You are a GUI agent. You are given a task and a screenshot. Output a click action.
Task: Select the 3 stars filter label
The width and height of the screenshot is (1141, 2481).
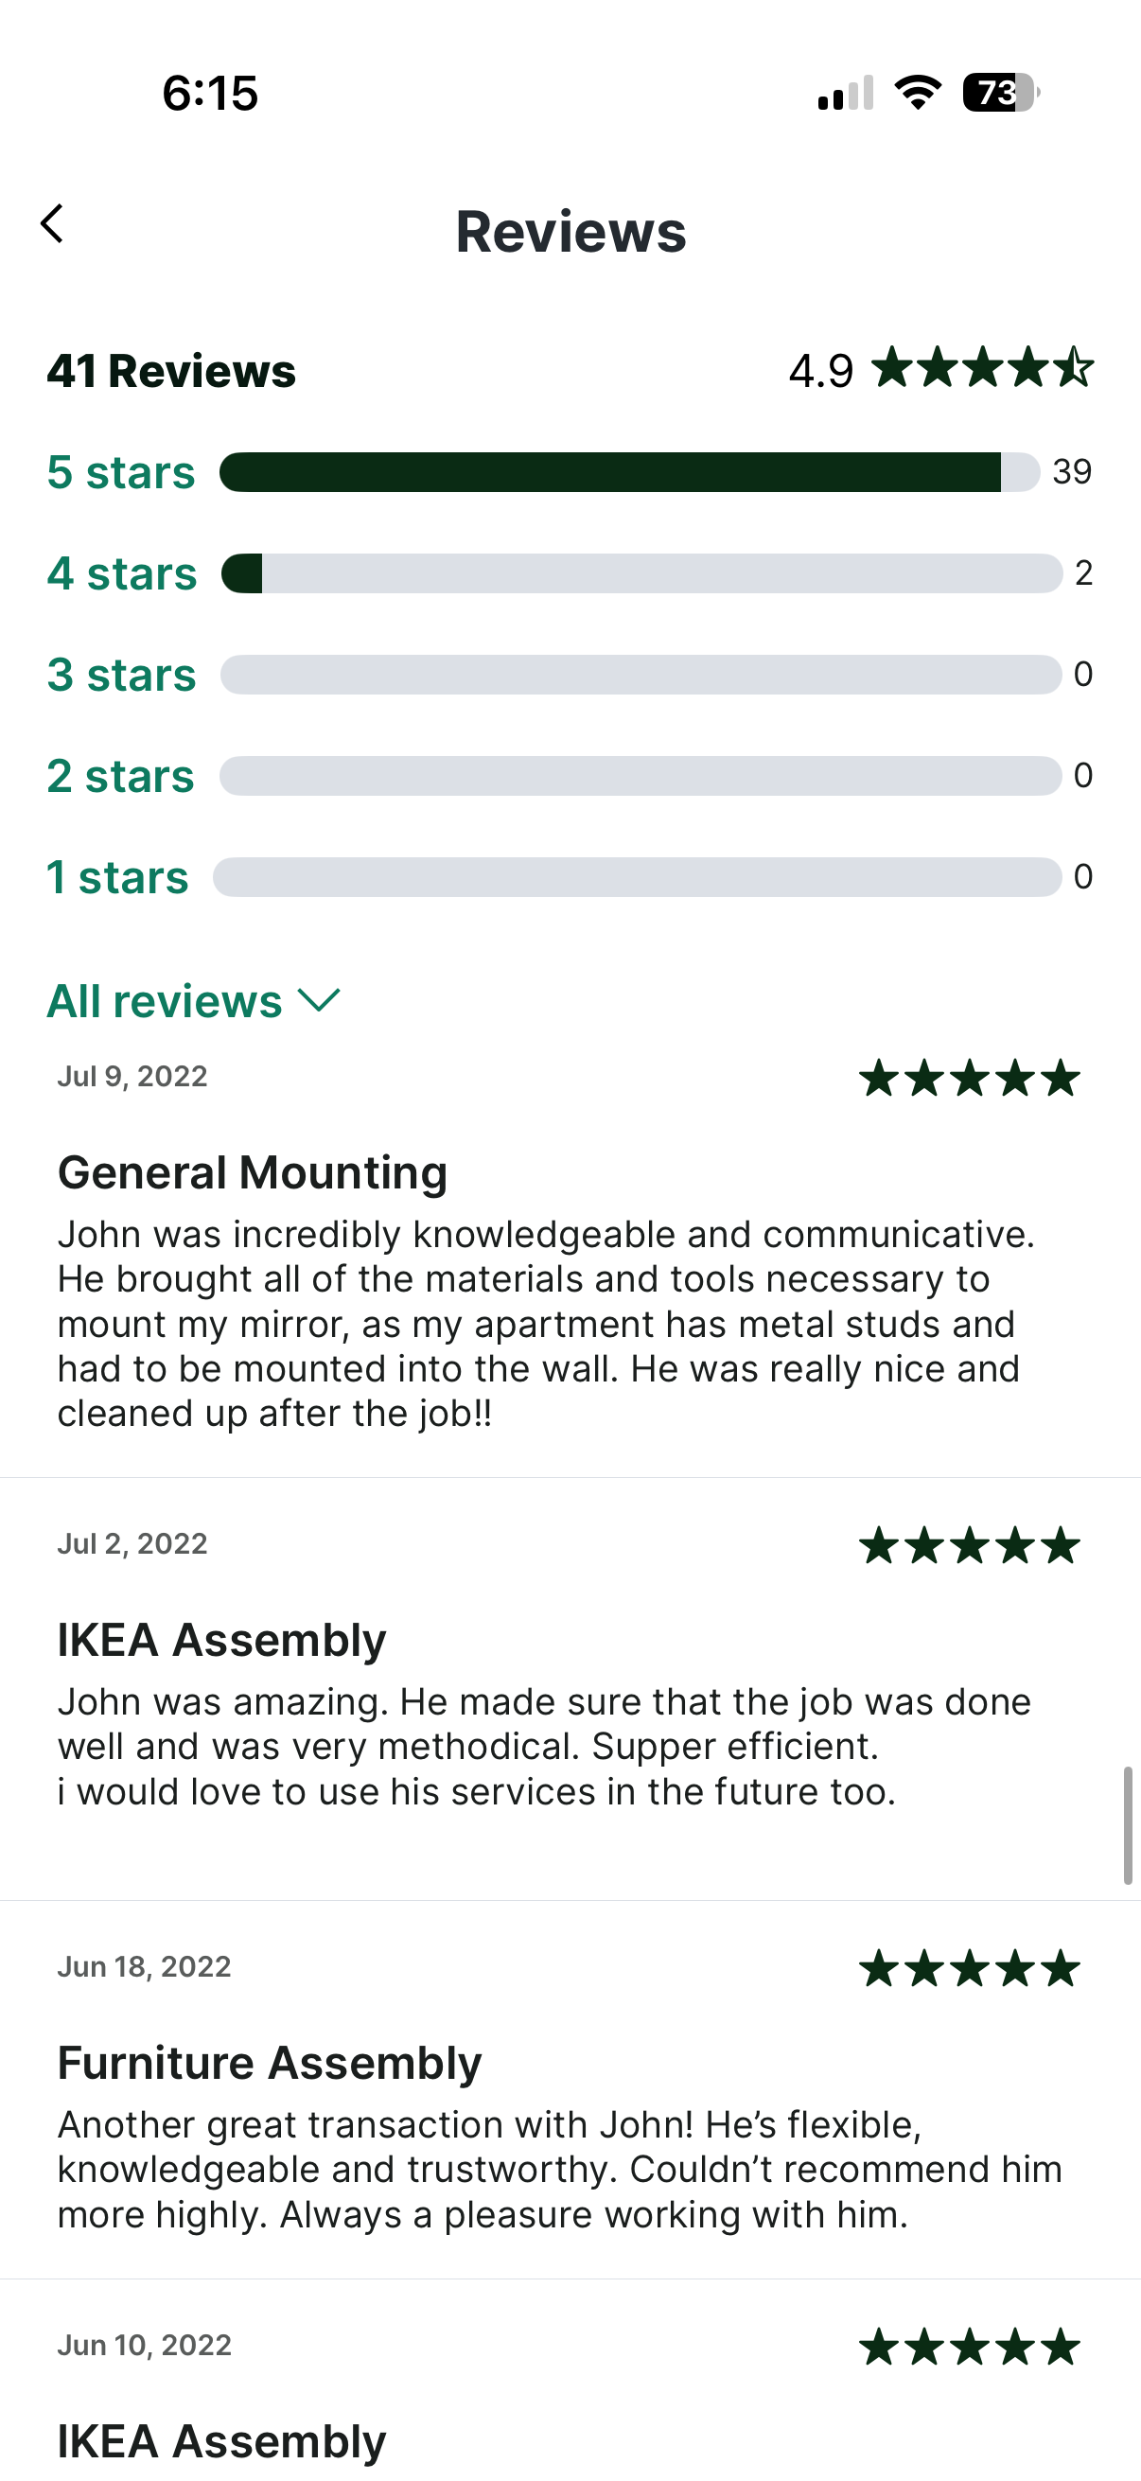[122, 674]
